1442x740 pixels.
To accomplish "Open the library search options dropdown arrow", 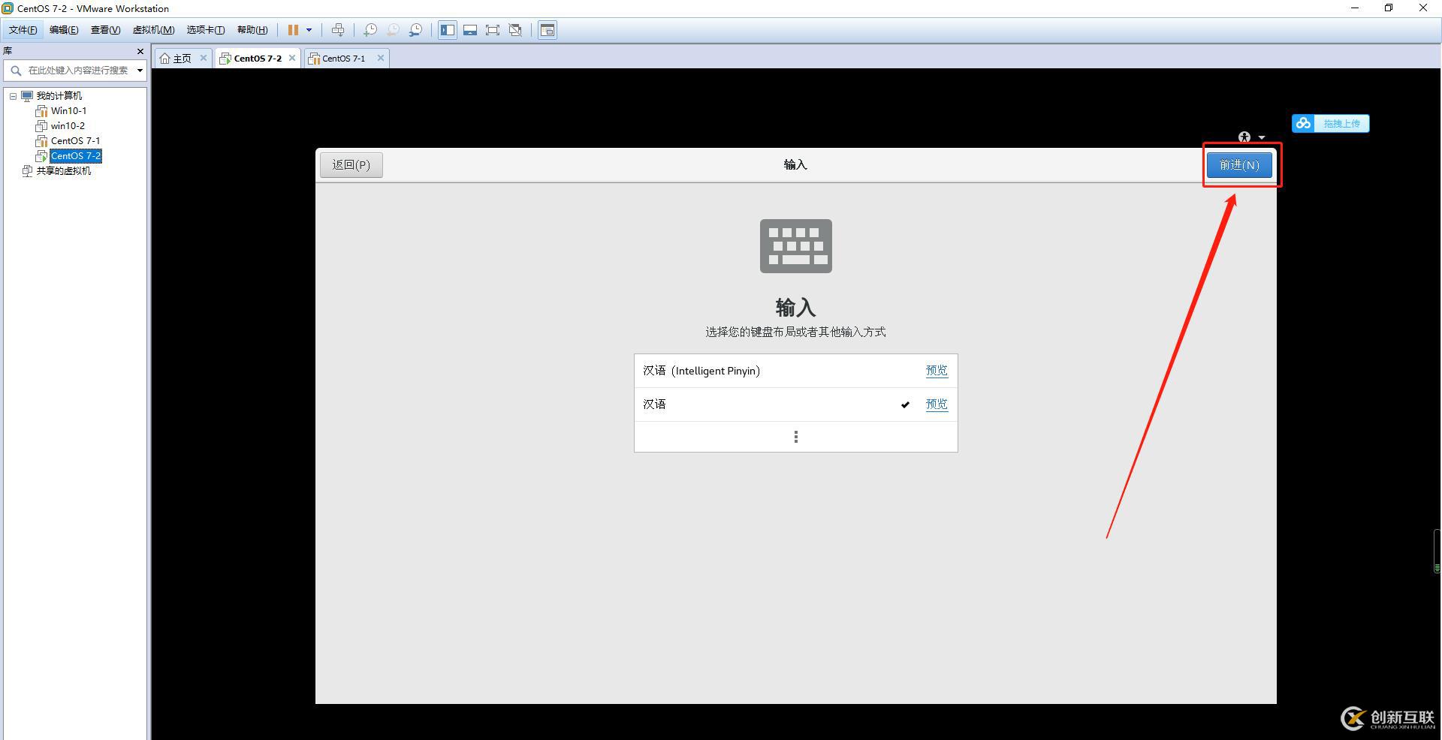I will click(x=140, y=71).
